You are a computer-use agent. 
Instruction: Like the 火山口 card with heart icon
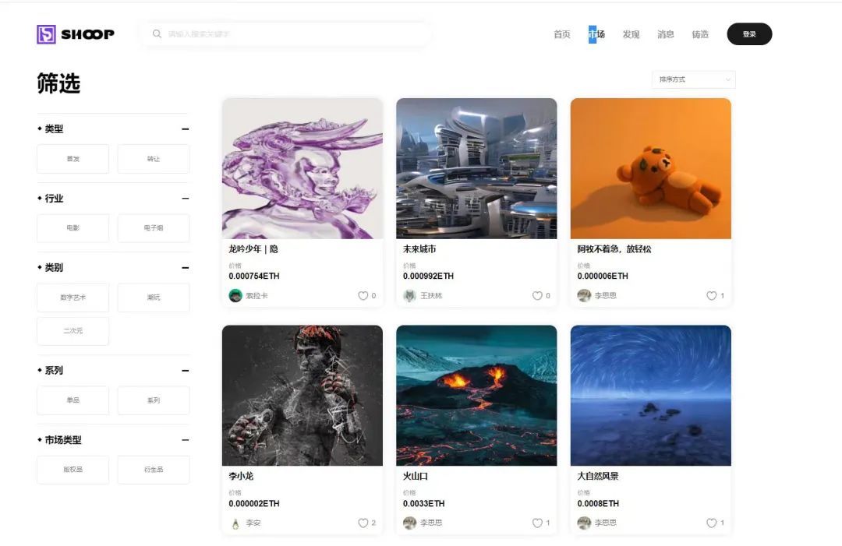pos(537,523)
